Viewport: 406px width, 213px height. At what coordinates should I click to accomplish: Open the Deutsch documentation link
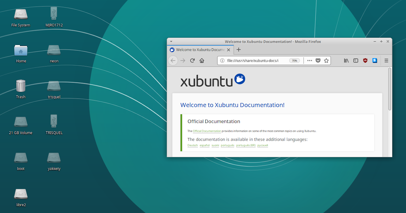(x=193, y=145)
